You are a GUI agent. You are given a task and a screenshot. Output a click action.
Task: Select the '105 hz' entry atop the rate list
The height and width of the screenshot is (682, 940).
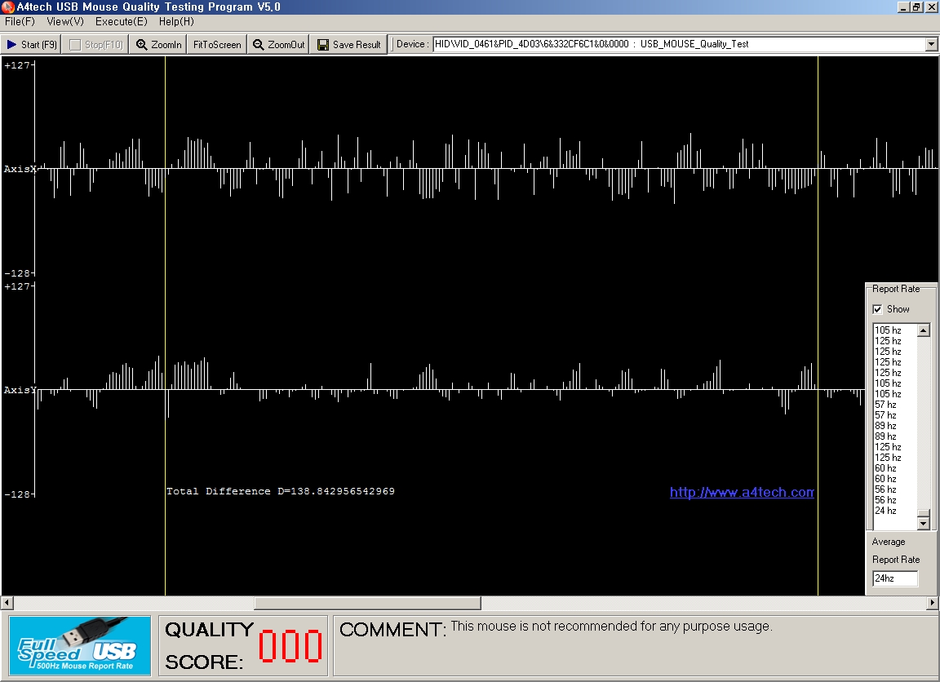(x=888, y=330)
